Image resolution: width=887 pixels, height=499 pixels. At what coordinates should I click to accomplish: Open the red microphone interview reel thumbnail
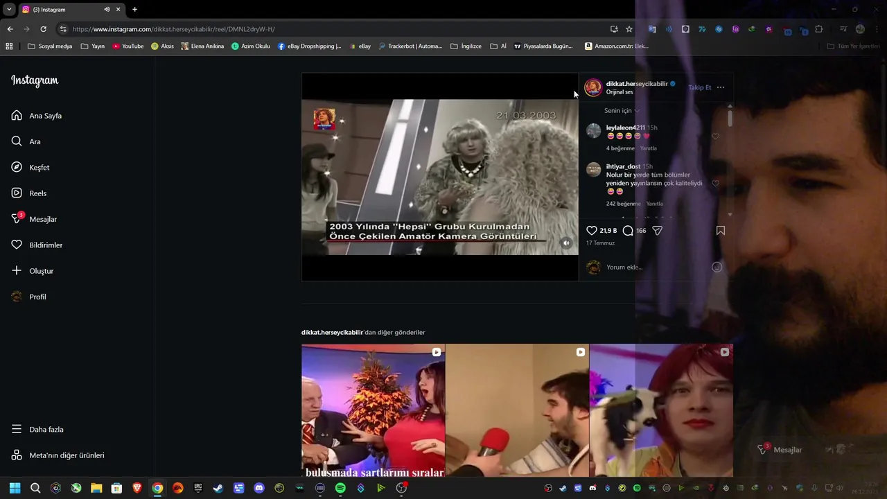click(x=517, y=410)
